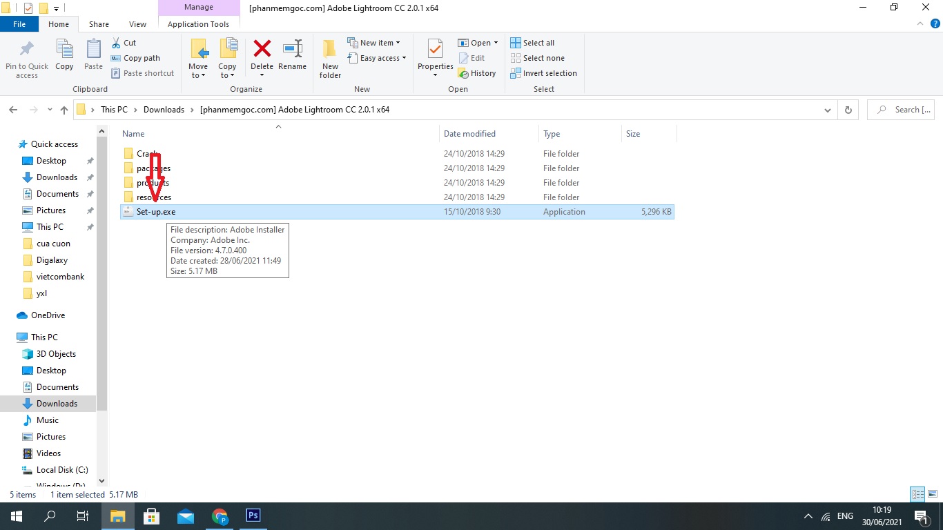The image size is (943, 530).
Task: Click Invert selection in the ribbon
Action: pos(543,73)
